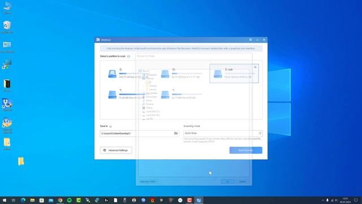This screenshot has width=362, height=204.
Task: Click the Start Recovery button
Action: click(x=245, y=150)
